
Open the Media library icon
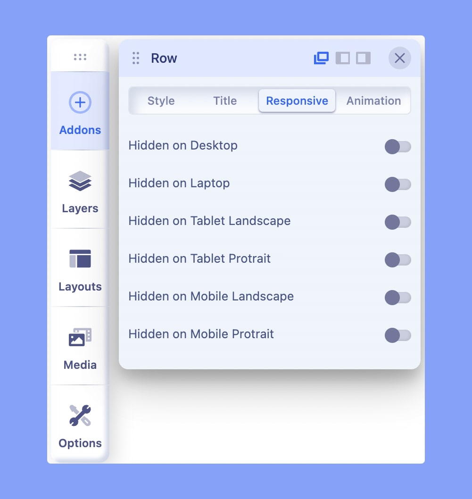pyautogui.click(x=80, y=337)
